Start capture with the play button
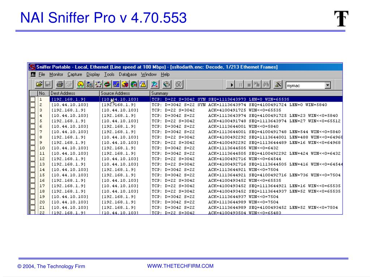 [x=231, y=84]
